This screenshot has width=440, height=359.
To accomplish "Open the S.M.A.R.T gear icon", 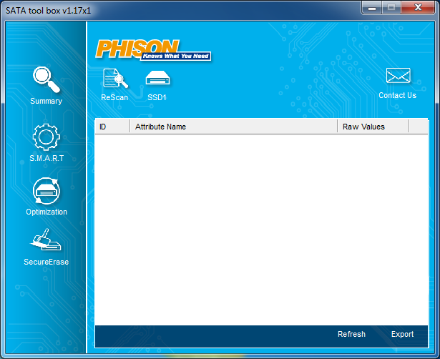I will [47, 137].
